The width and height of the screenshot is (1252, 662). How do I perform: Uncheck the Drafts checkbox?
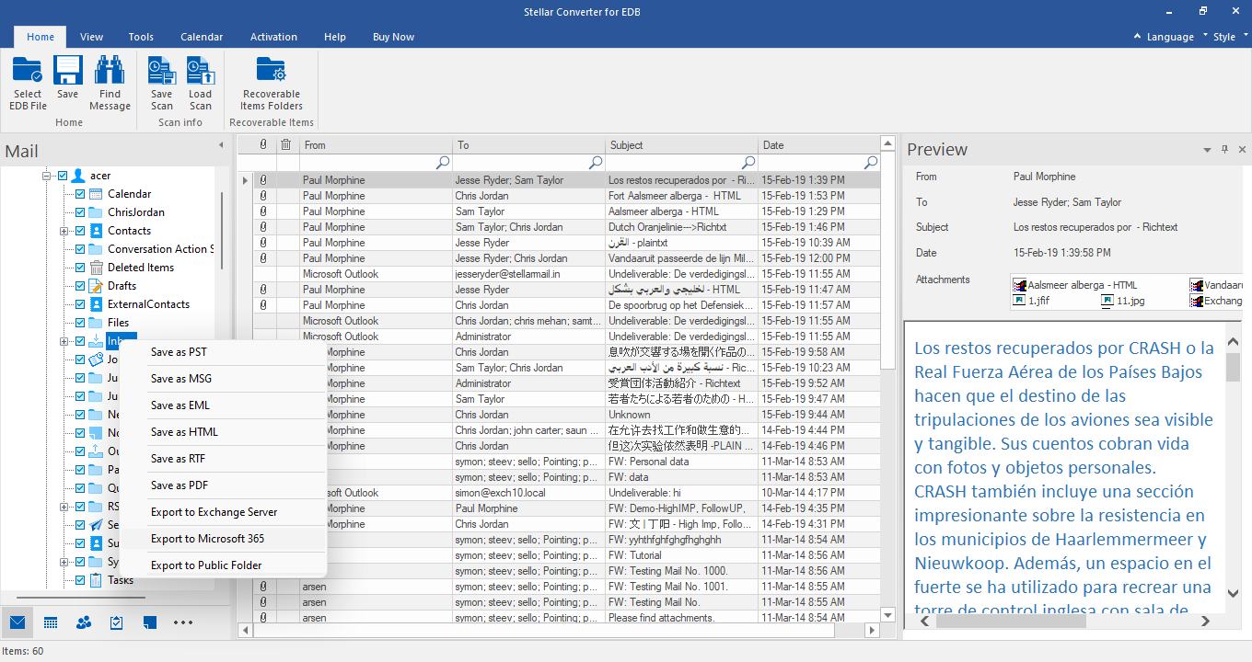[x=80, y=286]
